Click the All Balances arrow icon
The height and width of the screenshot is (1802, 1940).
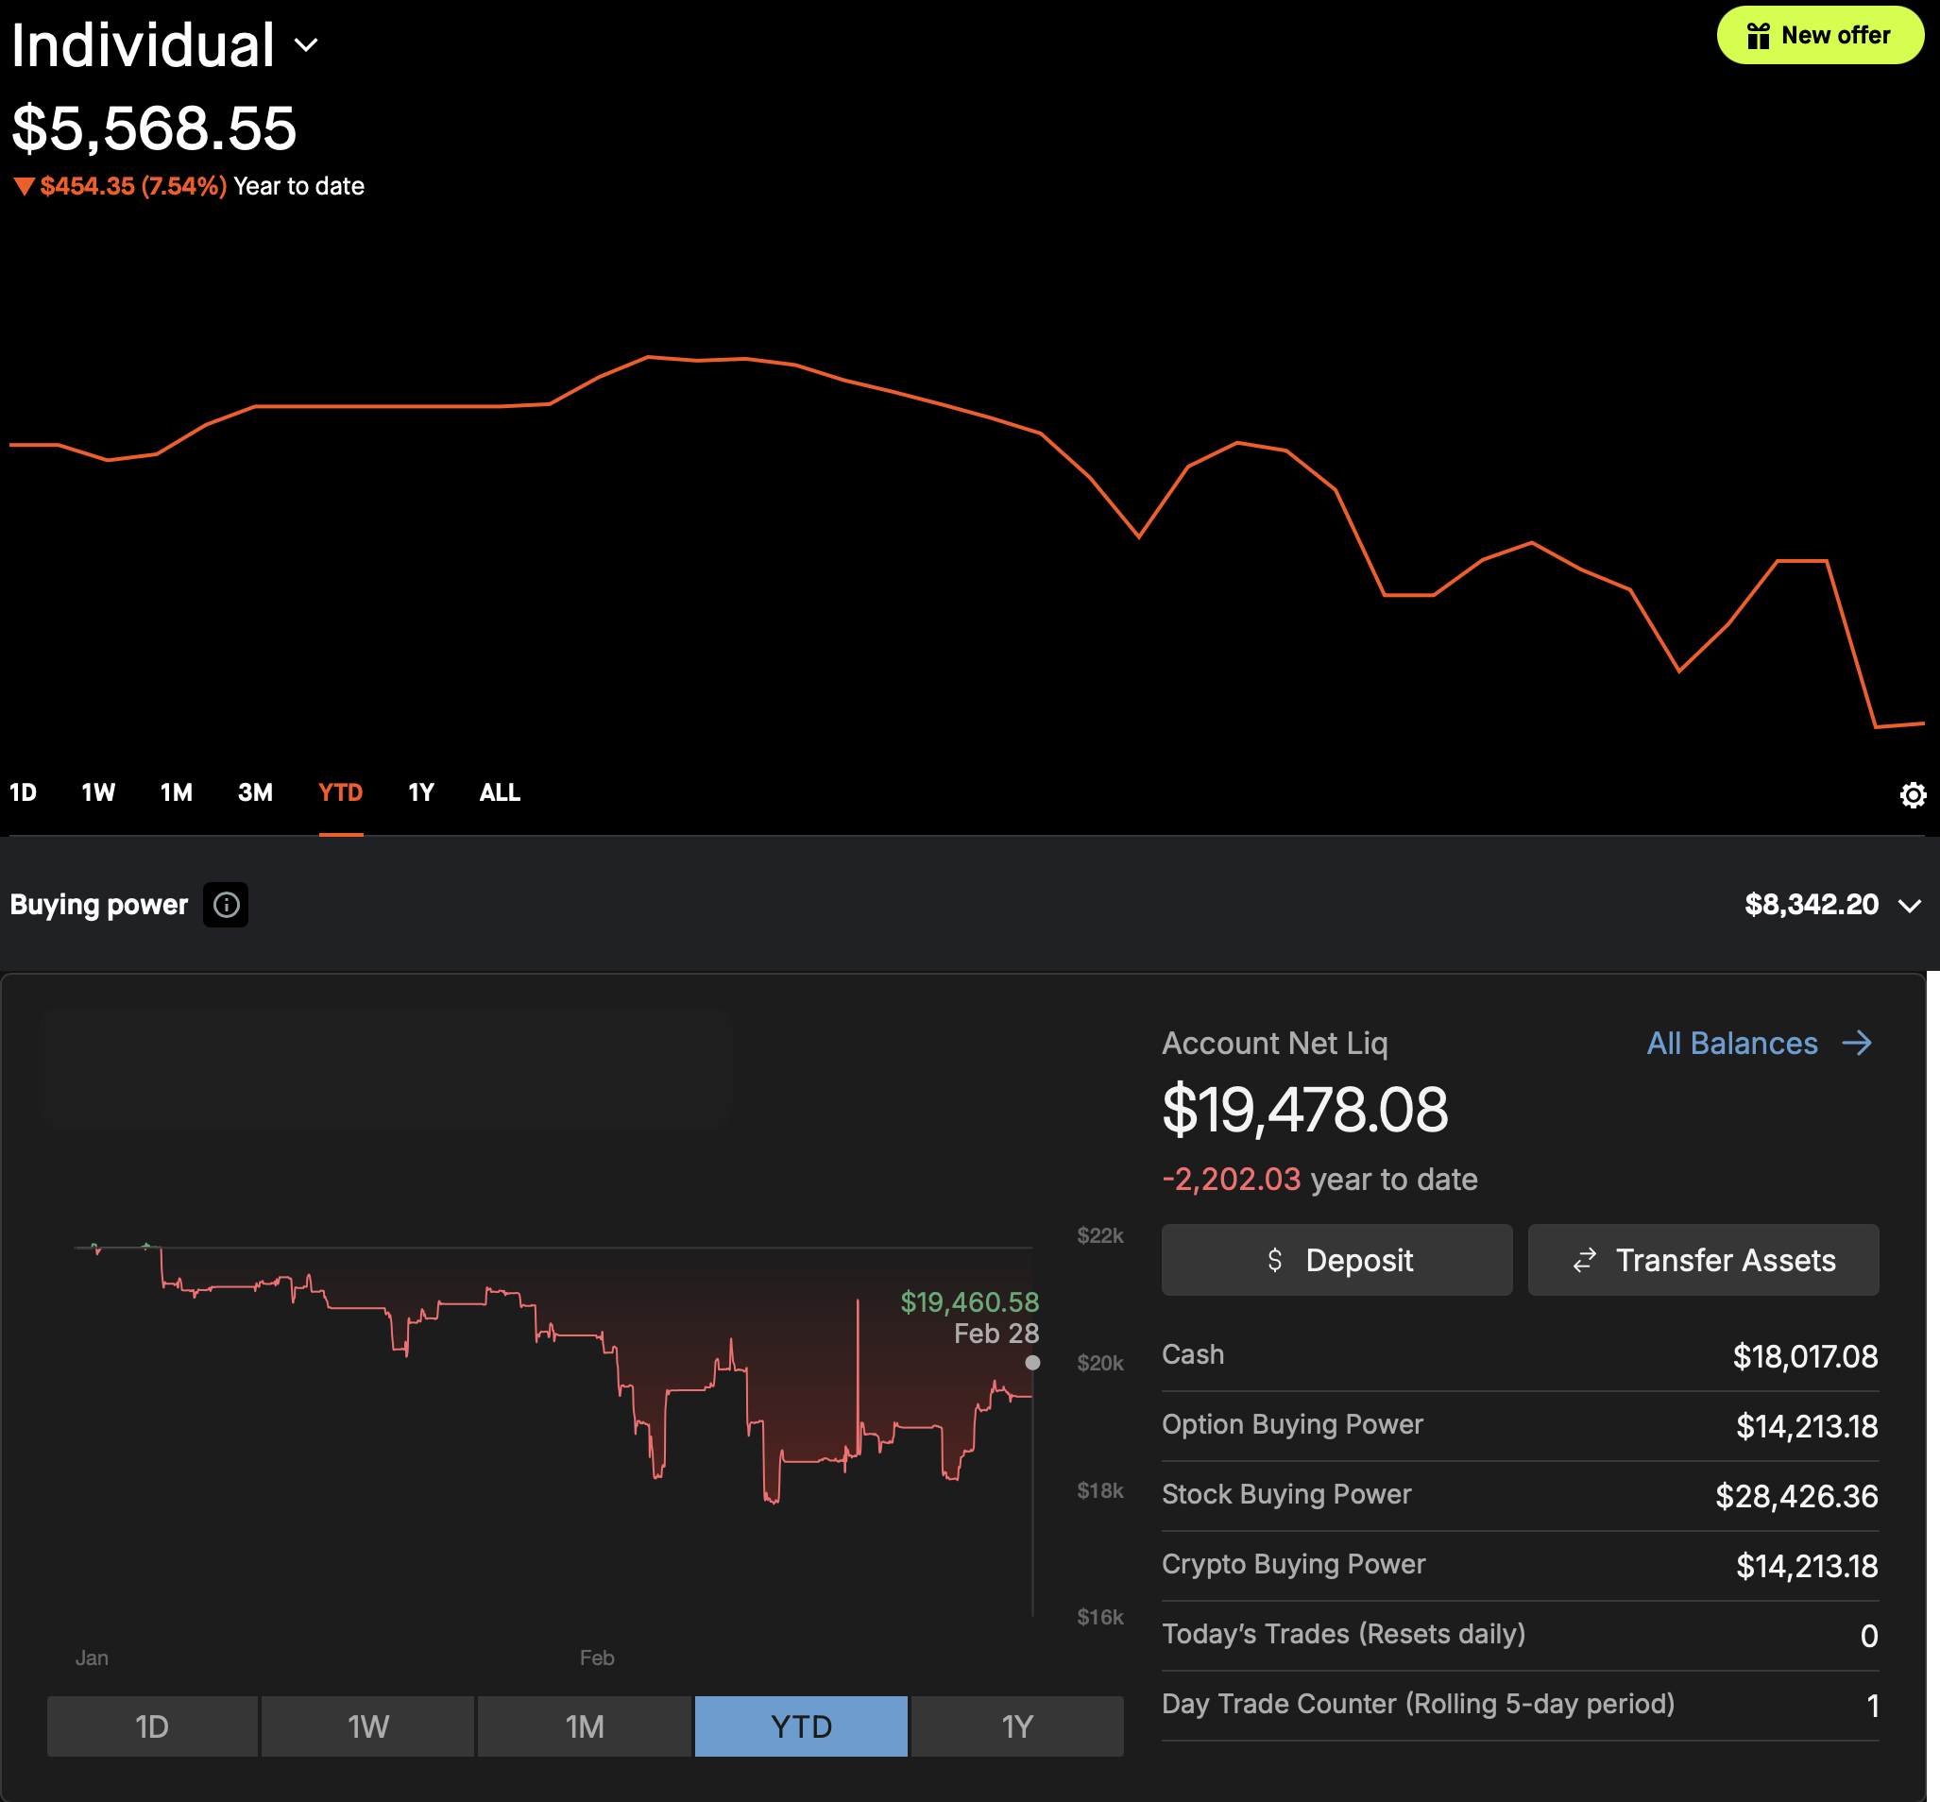(x=1857, y=1044)
